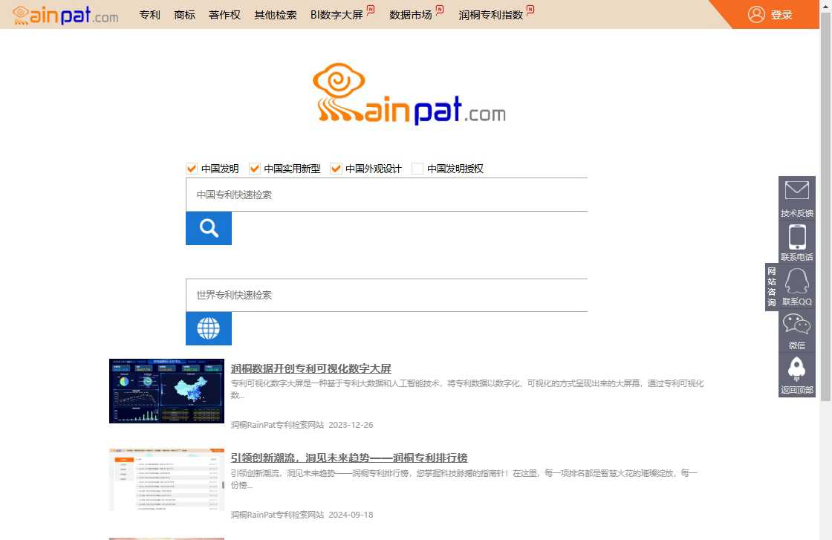Click the user avatar login icon
832x540 pixels.
tap(756, 14)
